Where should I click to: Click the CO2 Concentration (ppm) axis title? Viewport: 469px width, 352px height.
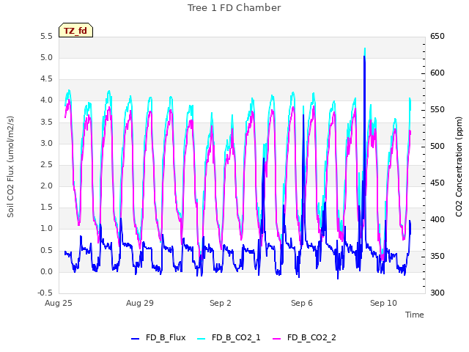tap(459, 166)
